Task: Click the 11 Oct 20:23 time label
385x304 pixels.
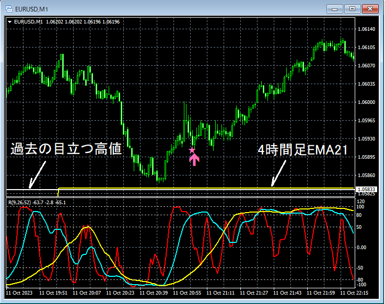Action: [120, 293]
